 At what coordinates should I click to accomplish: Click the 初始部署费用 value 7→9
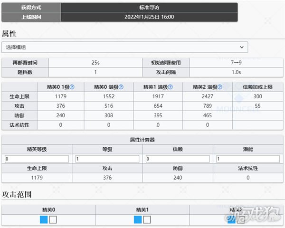click(236, 63)
